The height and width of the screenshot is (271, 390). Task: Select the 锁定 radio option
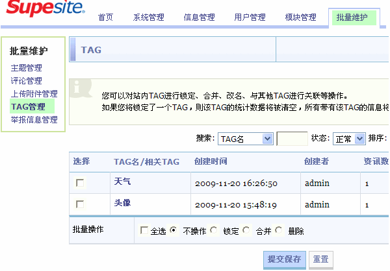point(214,230)
